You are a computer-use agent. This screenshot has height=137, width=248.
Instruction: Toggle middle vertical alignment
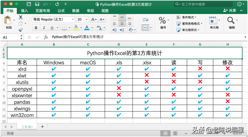point(122,17)
